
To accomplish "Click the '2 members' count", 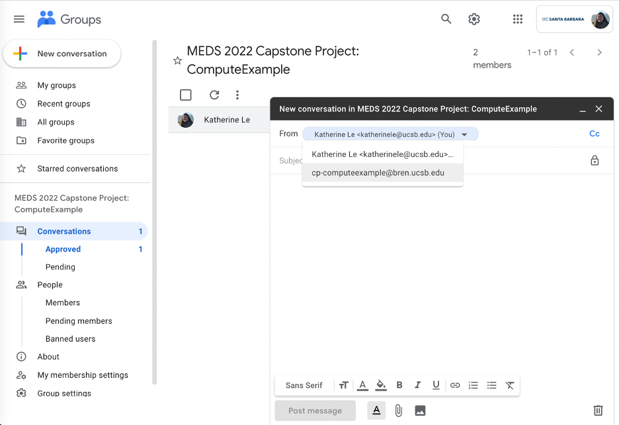I will [492, 58].
